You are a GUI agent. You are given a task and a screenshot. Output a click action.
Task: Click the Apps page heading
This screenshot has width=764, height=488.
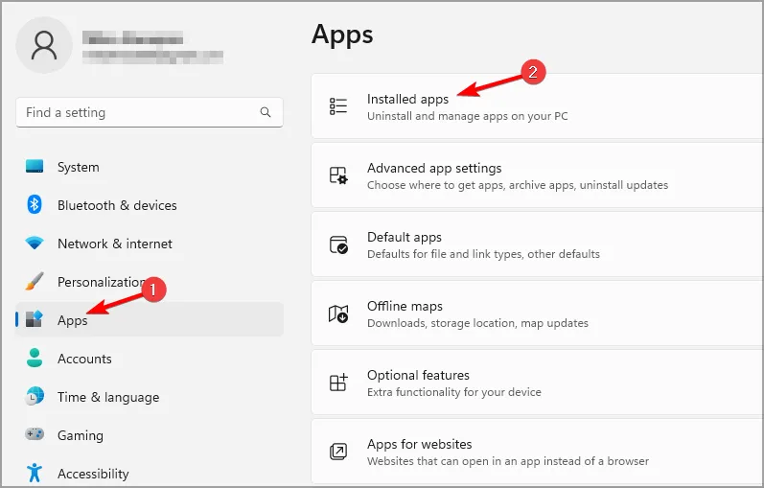click(342, 35)
